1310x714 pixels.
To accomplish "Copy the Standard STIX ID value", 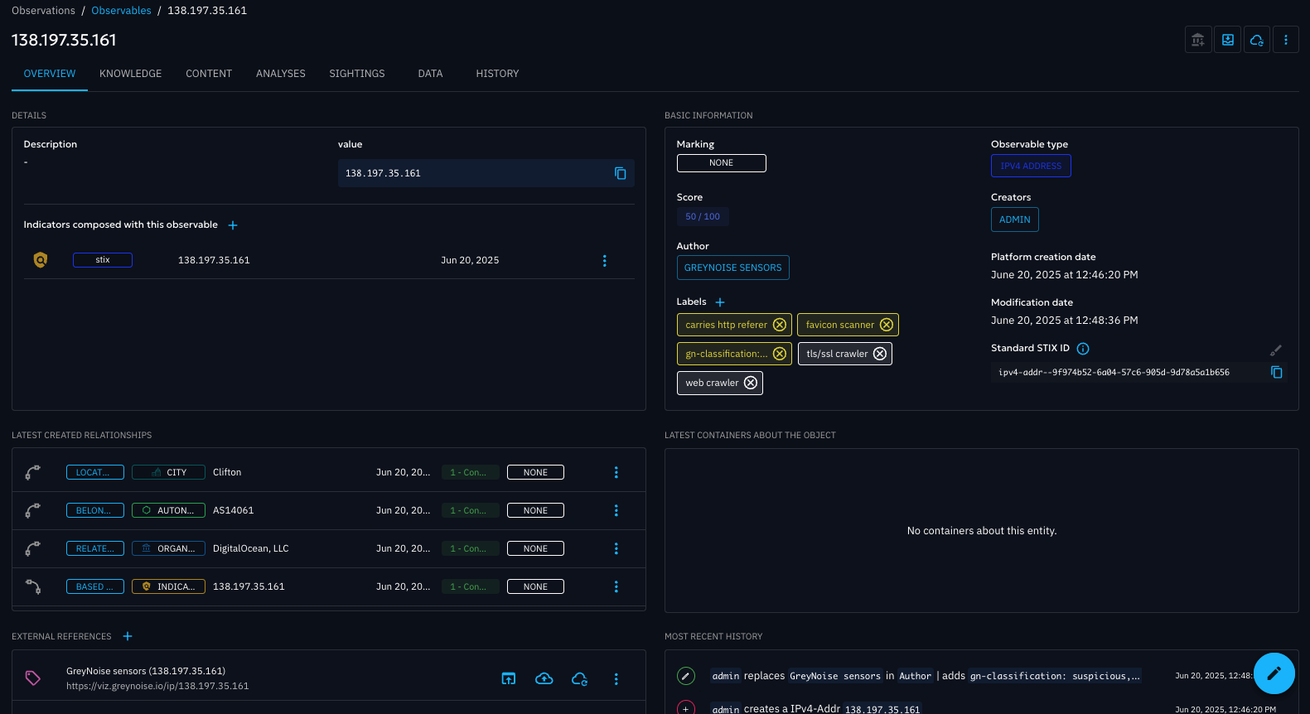I will (1277, 373).
